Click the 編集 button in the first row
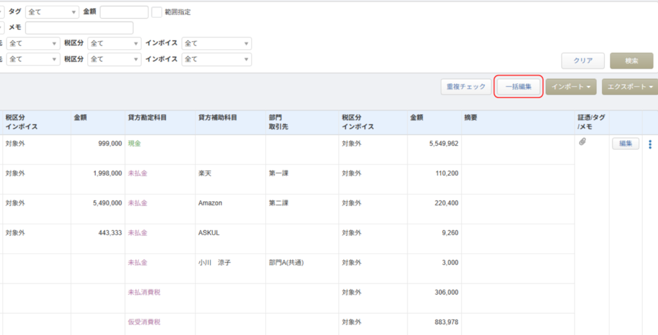 tap(625, 144)
